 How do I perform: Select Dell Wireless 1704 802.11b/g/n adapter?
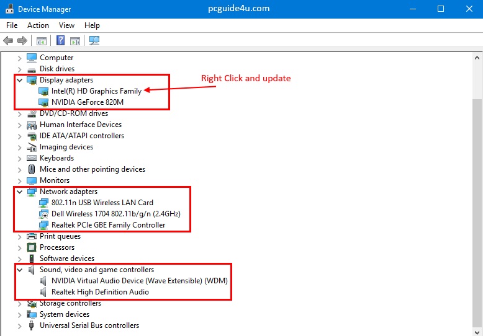116,214
